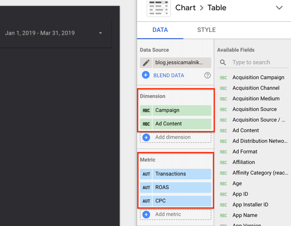The image size is (291, 226).
Task: Select Acquisition Source / ... field
Action: pyautogui.click(x=259, y=120)
